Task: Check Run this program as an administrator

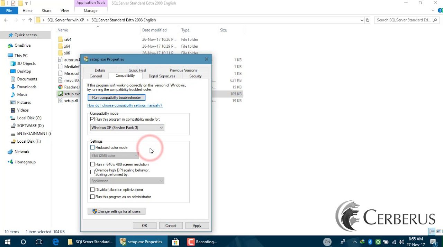Action: [x=92, y=197]
